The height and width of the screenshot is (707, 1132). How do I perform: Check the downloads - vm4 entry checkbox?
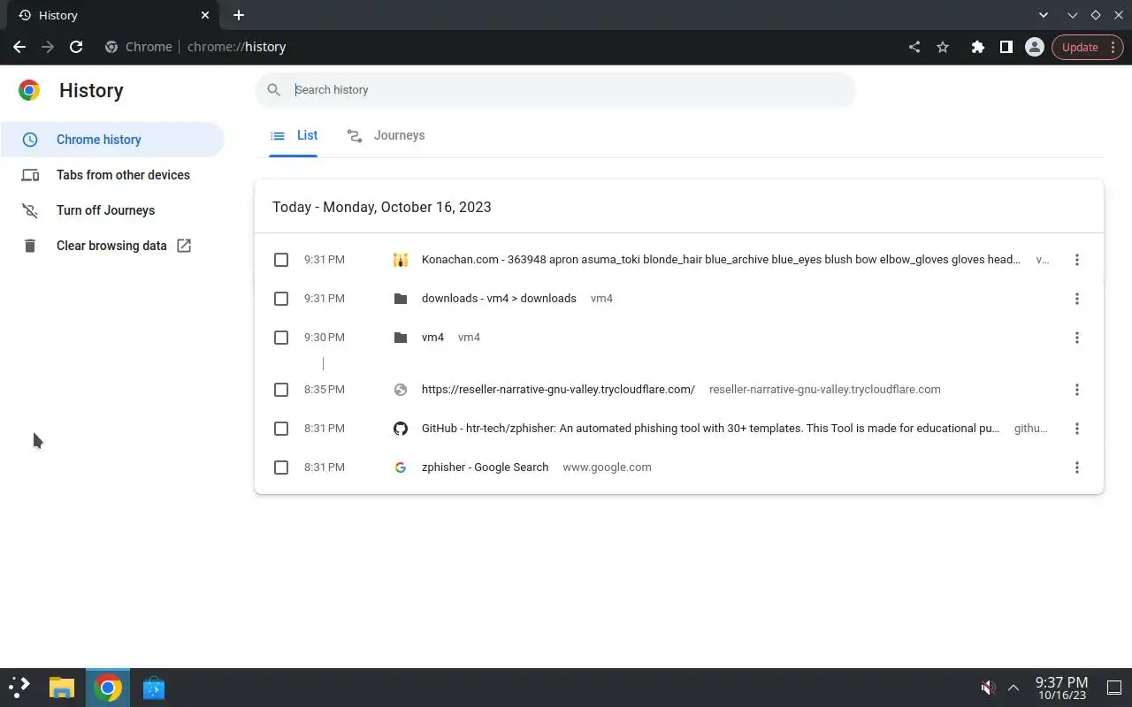(x=281, y=299)
